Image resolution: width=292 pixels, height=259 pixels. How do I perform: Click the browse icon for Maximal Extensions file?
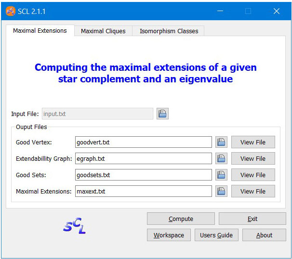click(221, 191)
